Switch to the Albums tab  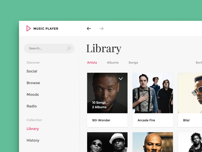[113, 63]
